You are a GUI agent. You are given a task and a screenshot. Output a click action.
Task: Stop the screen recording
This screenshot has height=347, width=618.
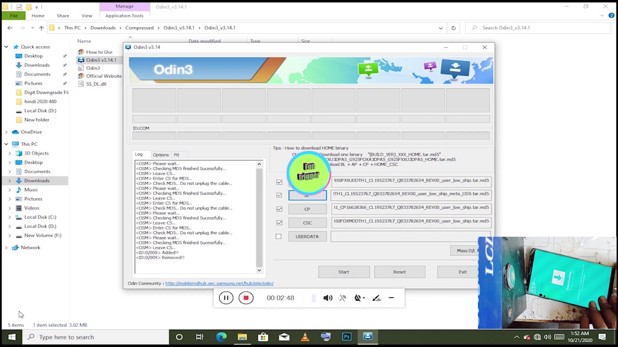[246, 298]
